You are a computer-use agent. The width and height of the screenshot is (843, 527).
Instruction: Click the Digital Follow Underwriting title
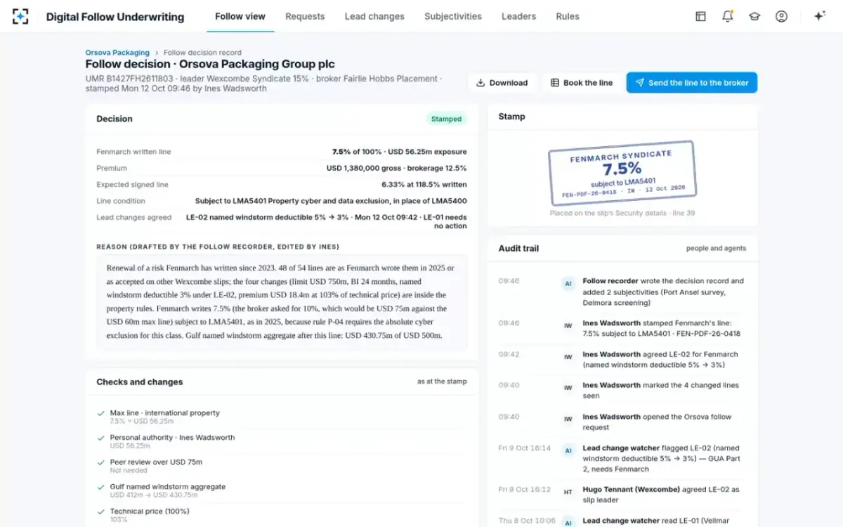click(115, 17)
